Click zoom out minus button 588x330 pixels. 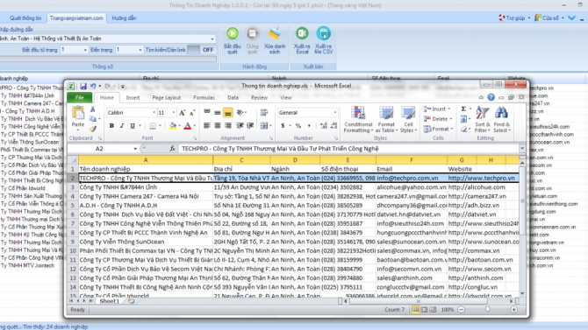click(462, 309)
